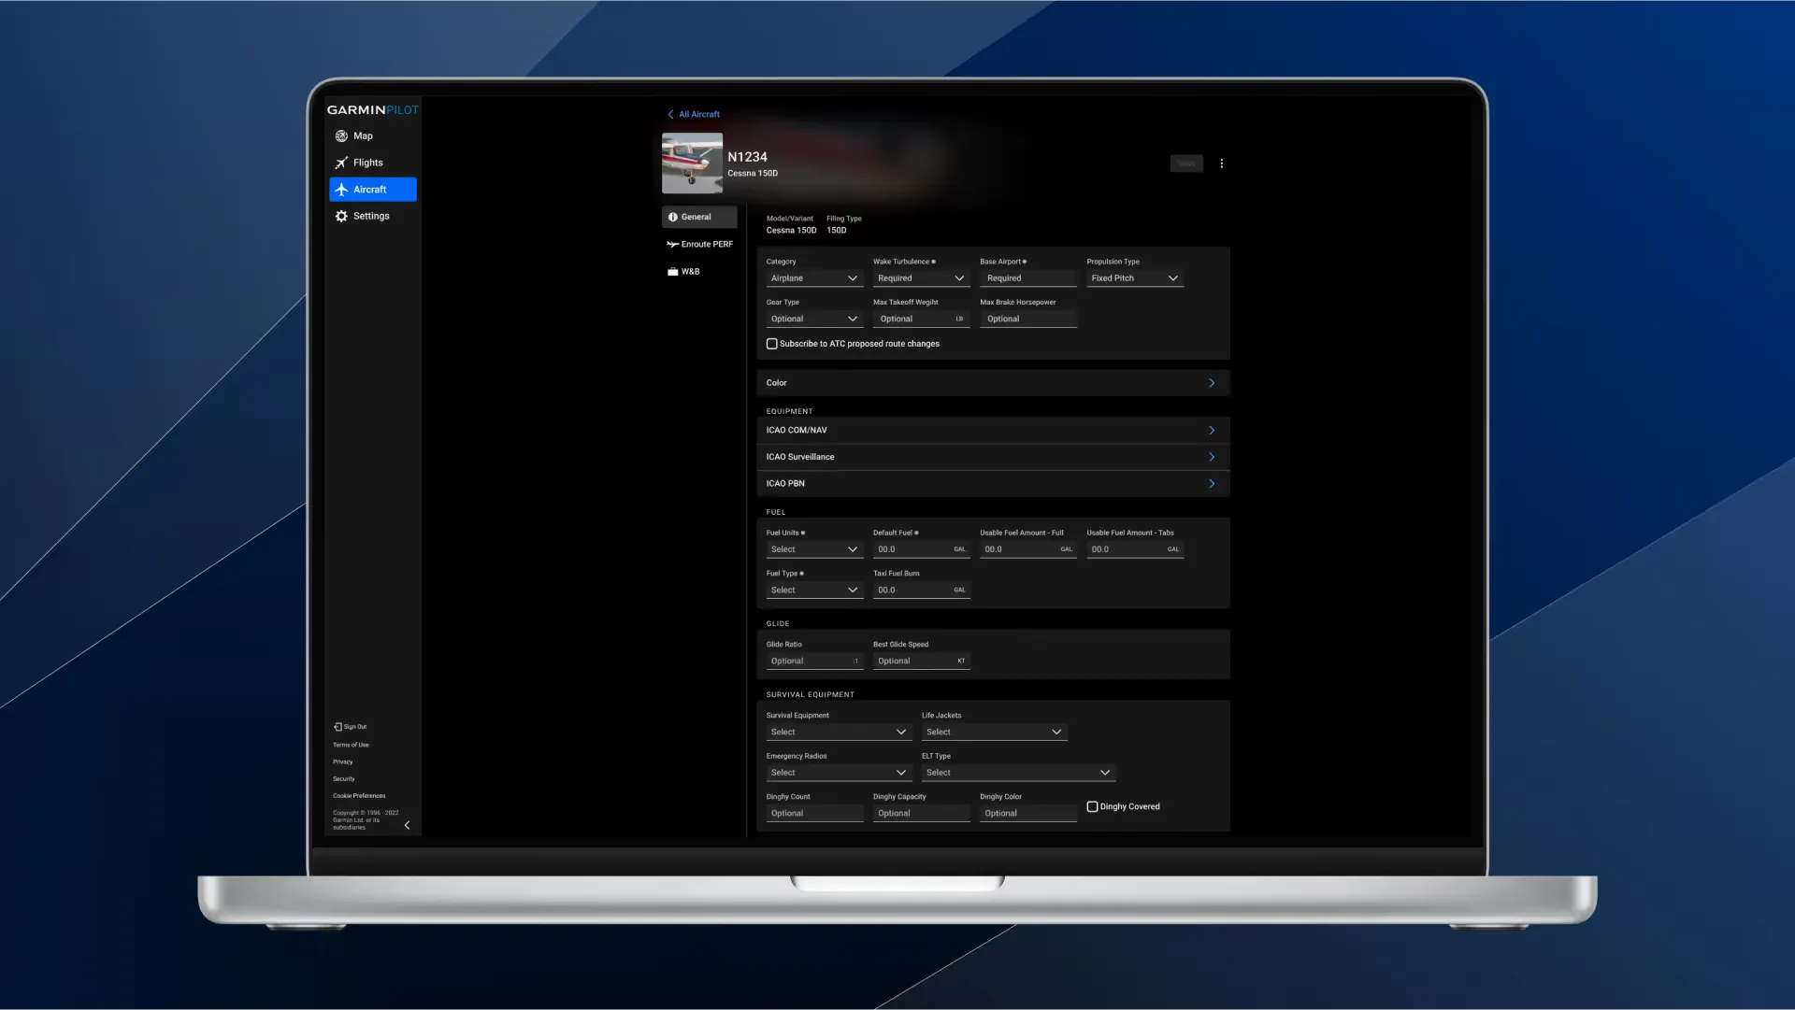The image size is (1795, 1010).
Task: Click the Glide Ratio input field
Action: [x=814, y=661]
